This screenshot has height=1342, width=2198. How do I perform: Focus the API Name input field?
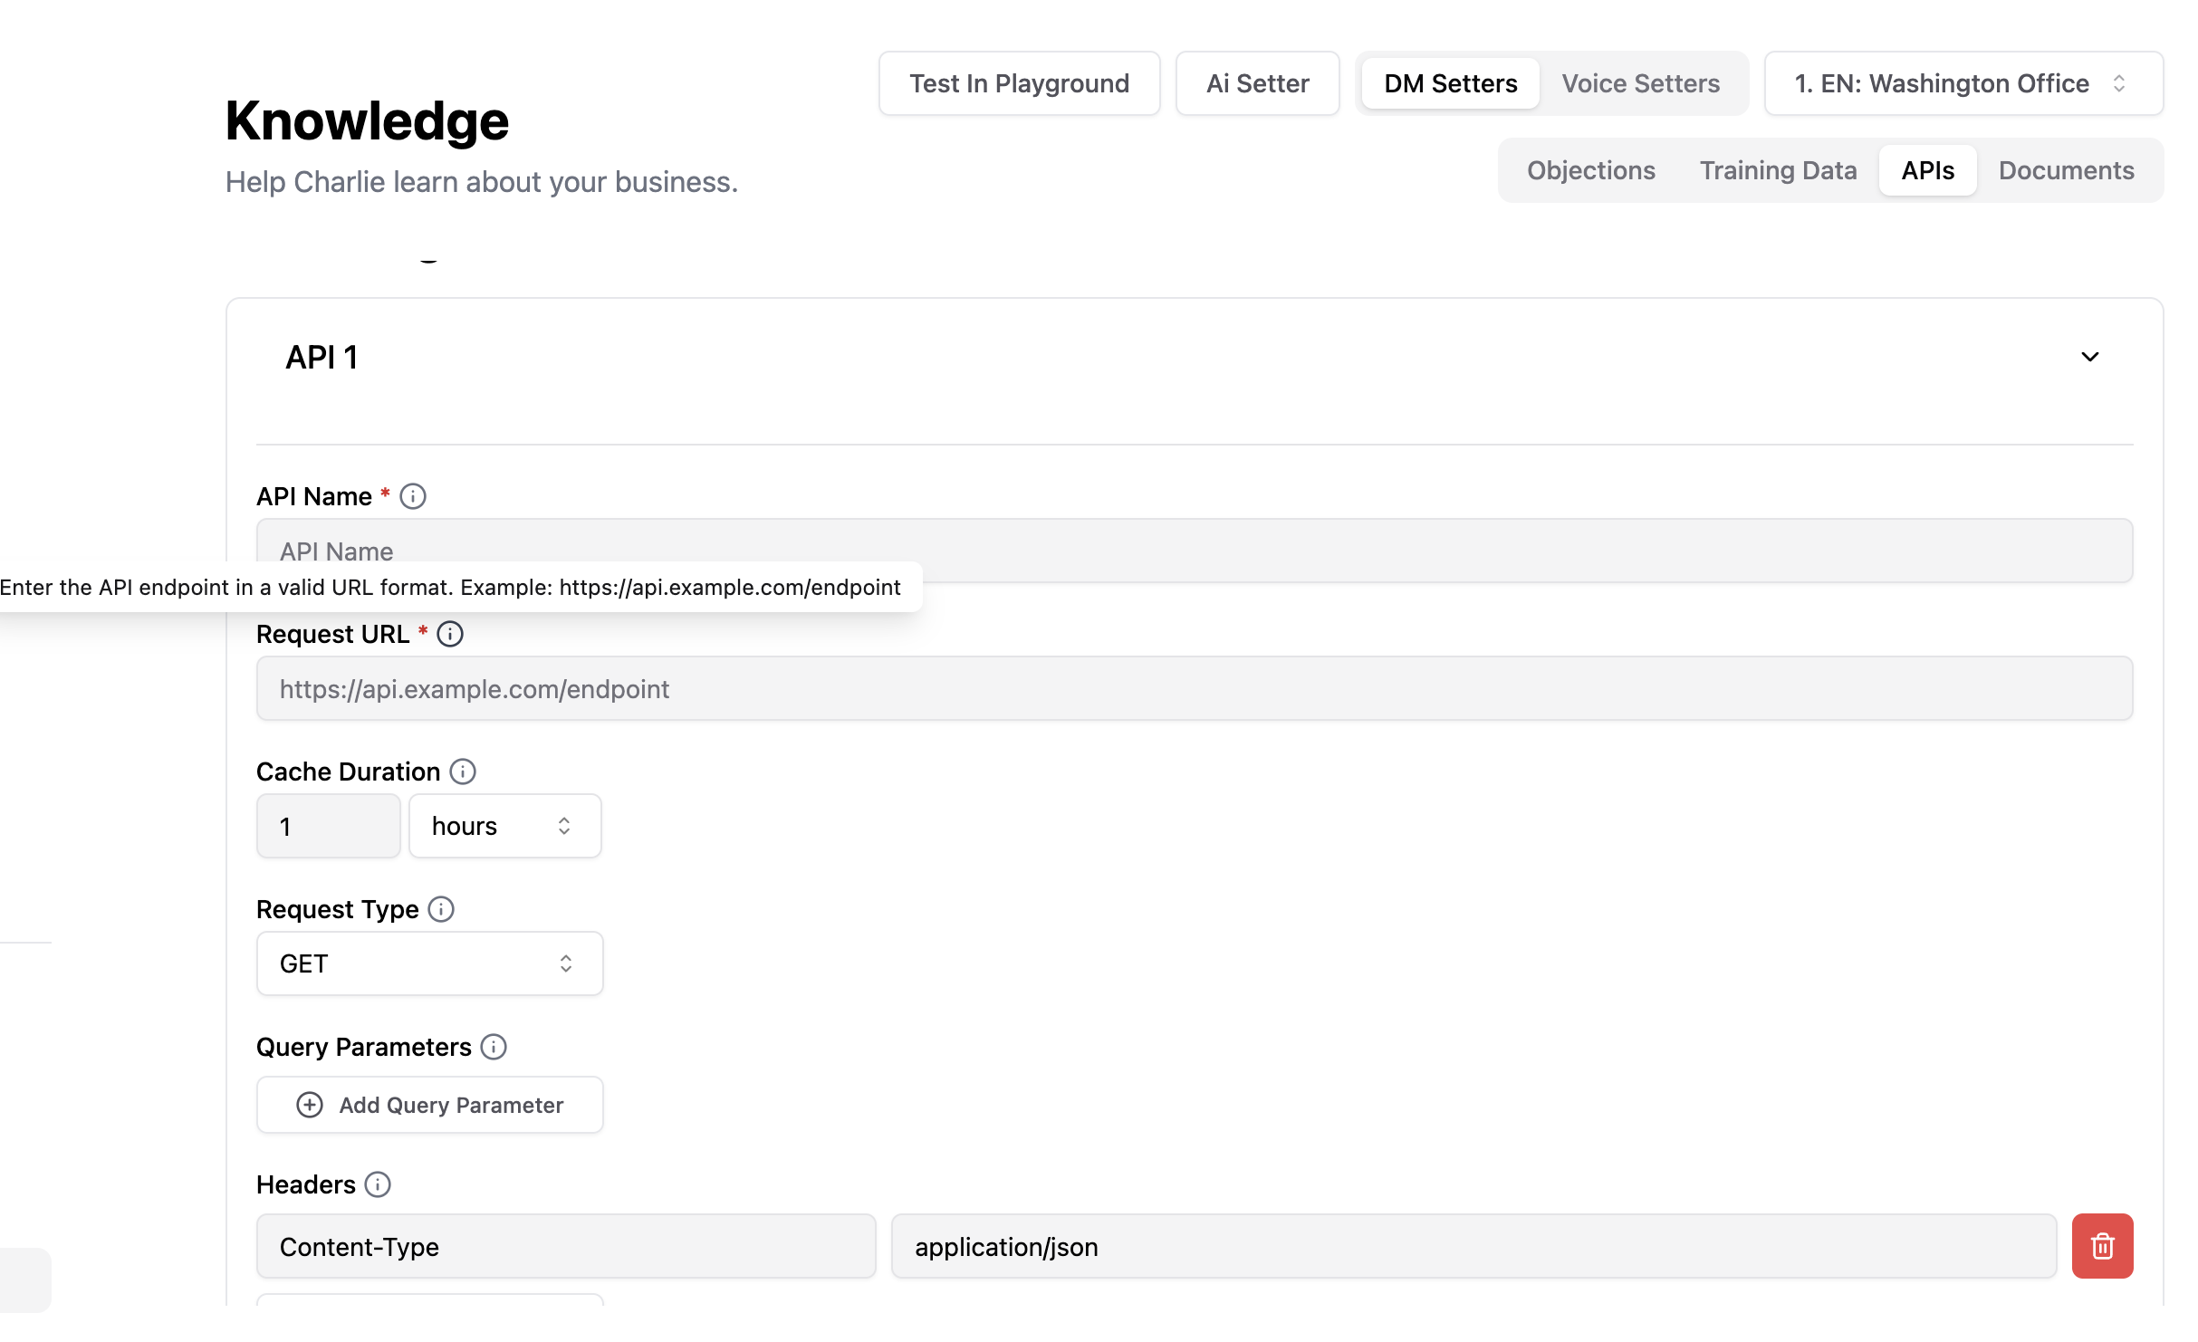coord(1195,551)
